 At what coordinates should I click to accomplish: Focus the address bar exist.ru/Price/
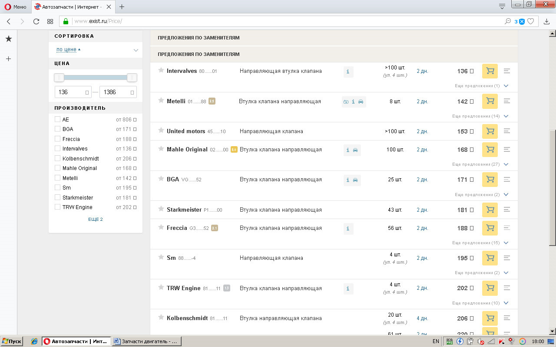[x=287, y=21]
